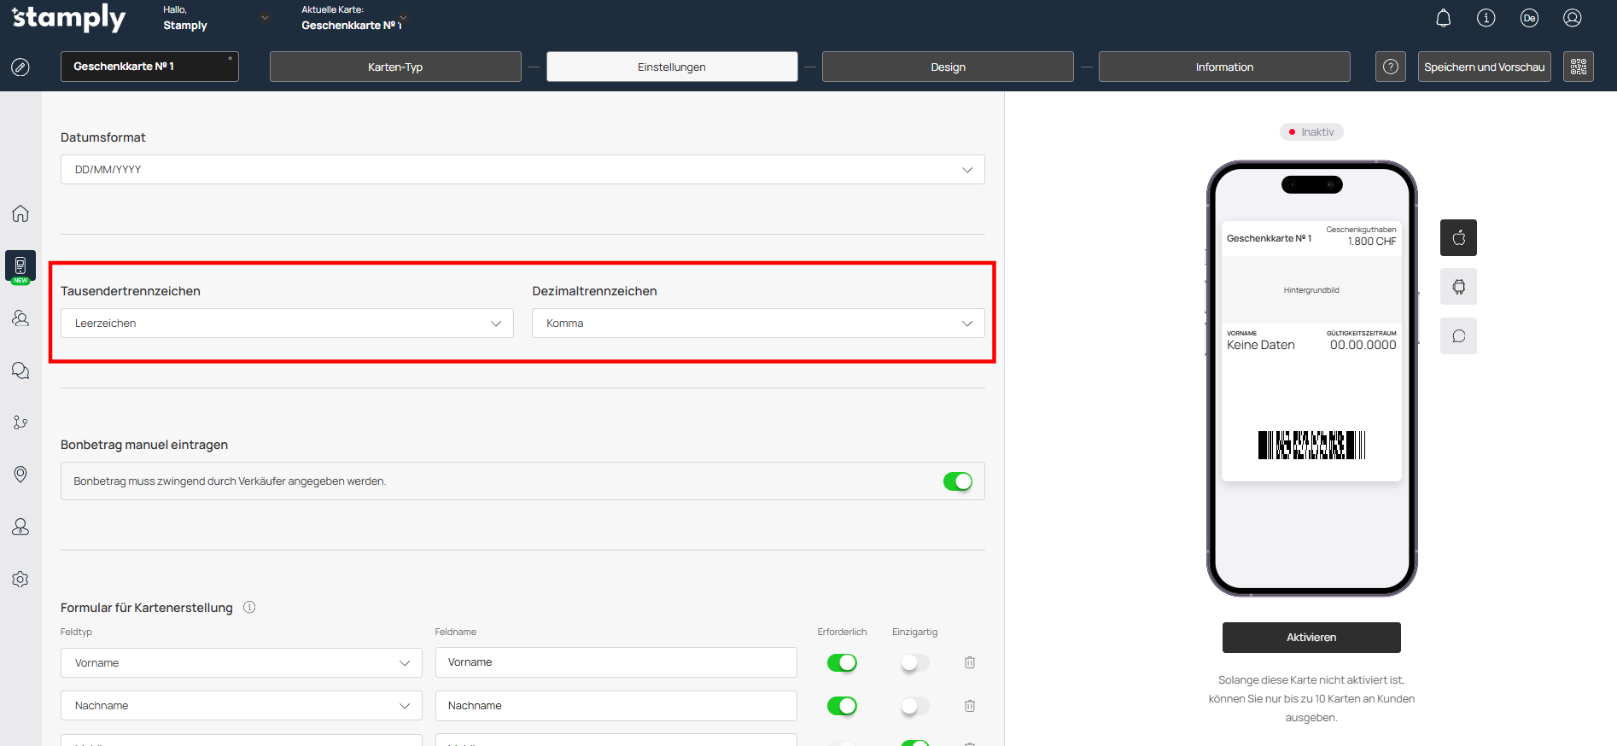Expand the Tausendertrennzeichen dropdown
This screenshot has width=1617, height=746.
click(x=286, y=323)
